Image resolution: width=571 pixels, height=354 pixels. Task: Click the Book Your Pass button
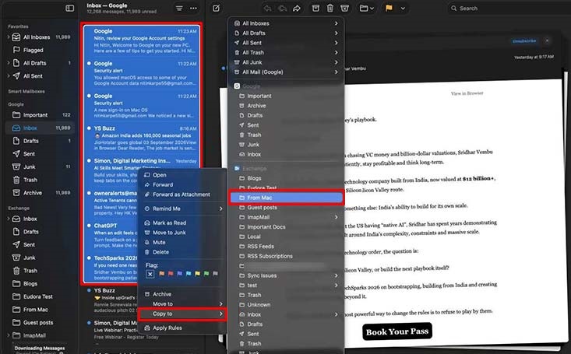pos(397,331)
